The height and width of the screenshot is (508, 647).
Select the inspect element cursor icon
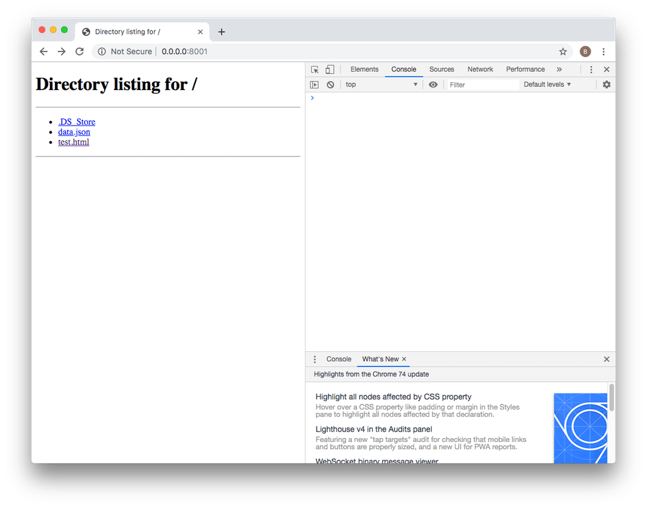[314, 69]
